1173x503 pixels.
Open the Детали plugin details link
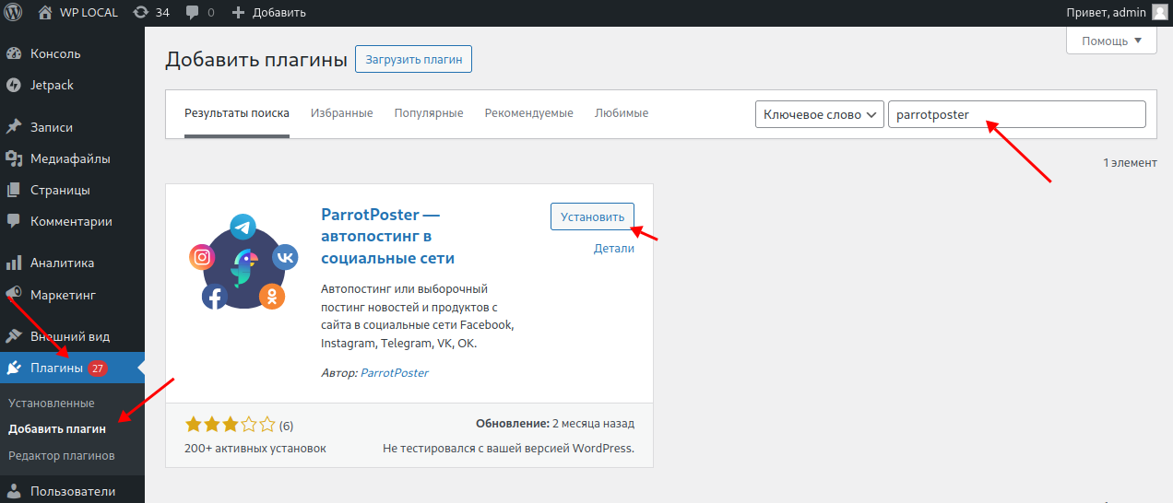tap(614, 249)
